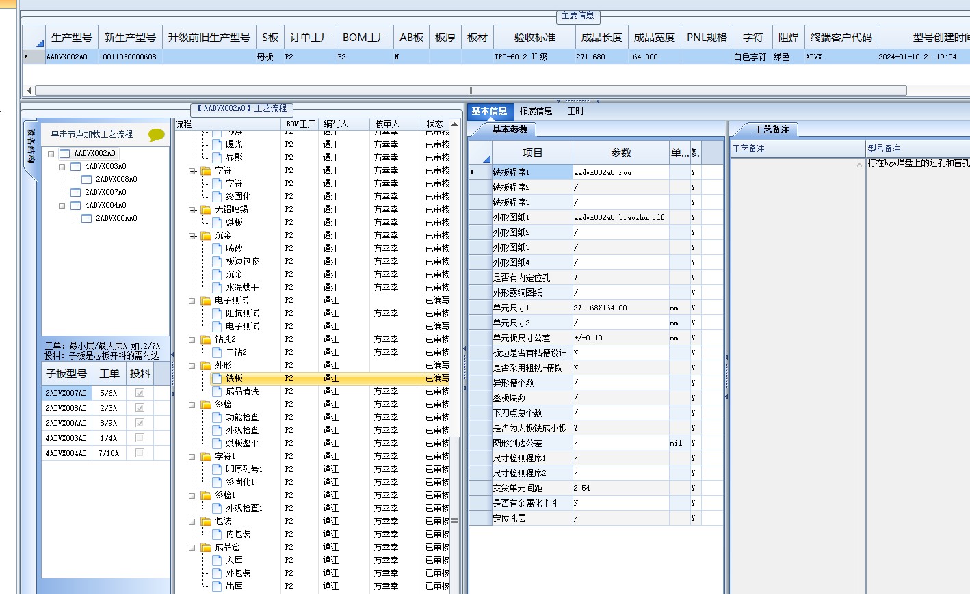Click the folder icon of 外形

click(206, 366)
